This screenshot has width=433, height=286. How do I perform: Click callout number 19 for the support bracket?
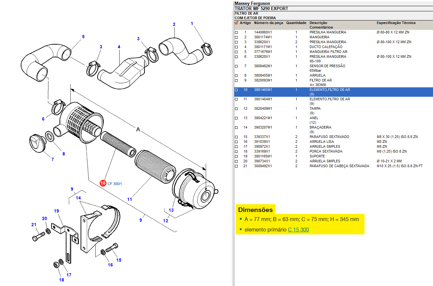56,211
